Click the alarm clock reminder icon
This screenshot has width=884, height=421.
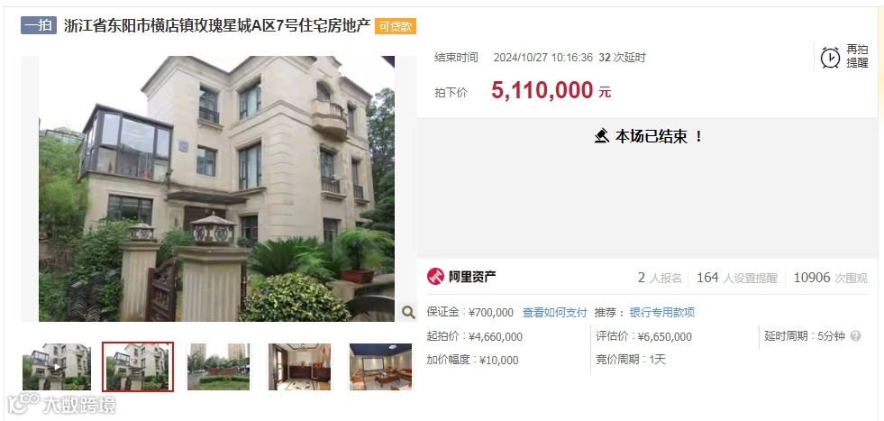click(830, 58)
